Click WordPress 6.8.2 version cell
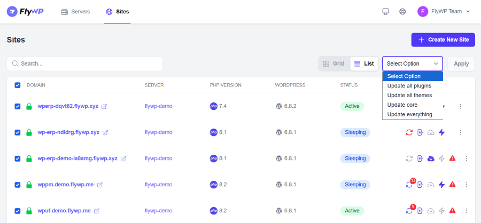 point(286,106)
